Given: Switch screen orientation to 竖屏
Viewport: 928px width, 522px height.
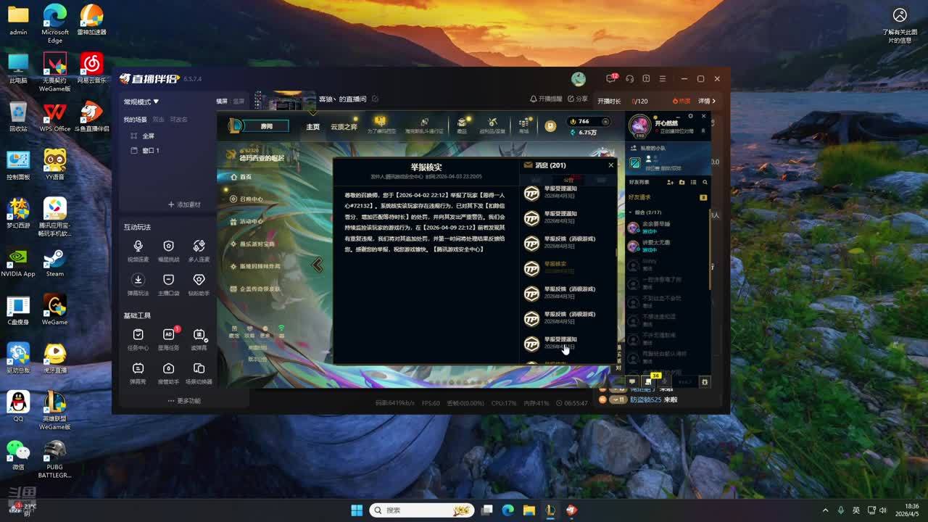Looking at the screenshot, I should [x=239, y=101].
